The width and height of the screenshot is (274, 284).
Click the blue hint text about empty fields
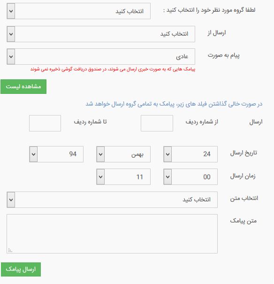(x=174, y=104)
